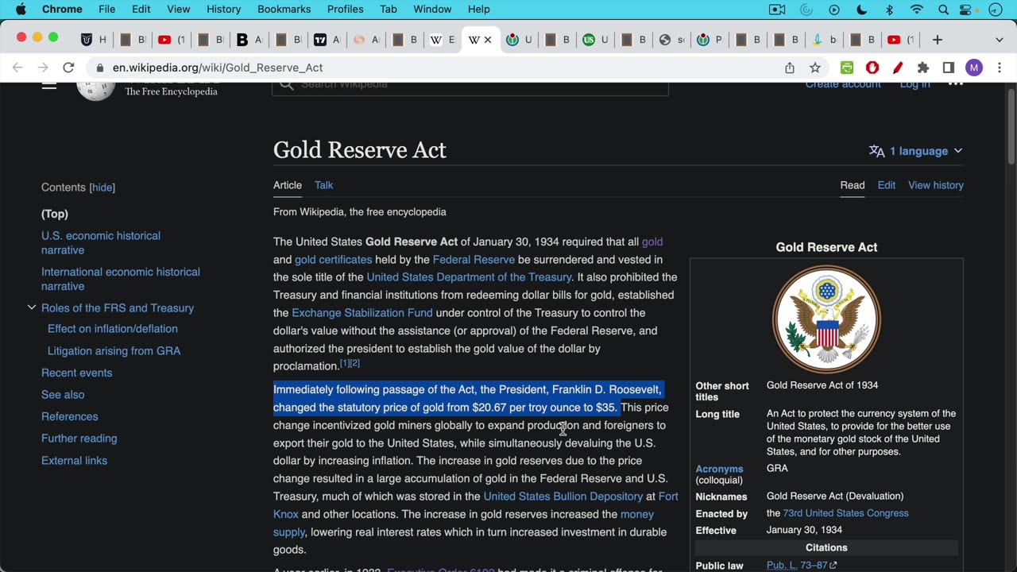
Task: Click the site lock icon in address bar
Action: click(x=100, y=68)
